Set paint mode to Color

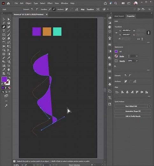pos(3,88)
